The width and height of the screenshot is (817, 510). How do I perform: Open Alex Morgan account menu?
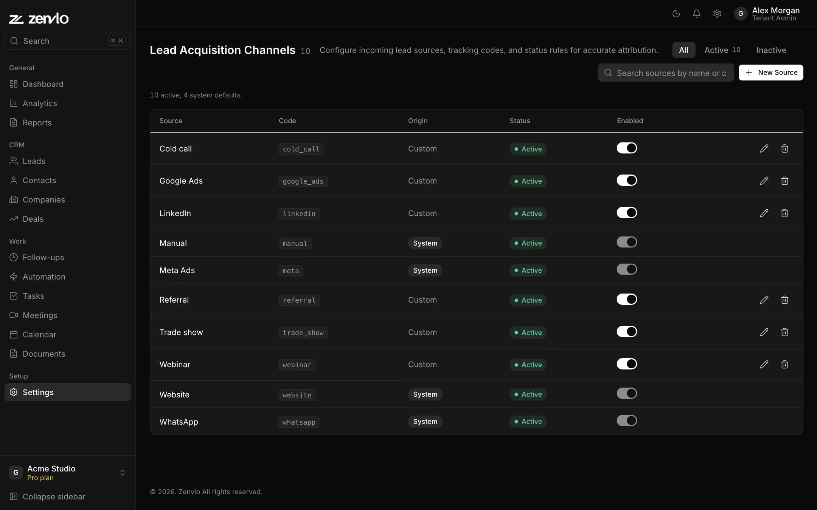[x=767, y=14]
